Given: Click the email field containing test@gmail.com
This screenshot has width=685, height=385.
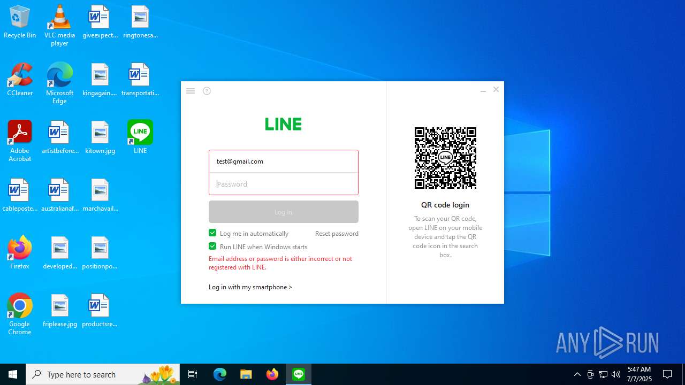Looking at the screenshot, I should coord(284,161).
